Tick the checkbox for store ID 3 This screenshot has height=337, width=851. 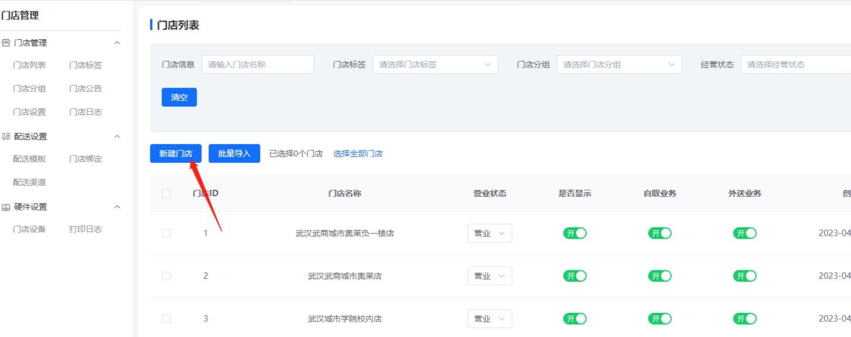[x=166, y=319]
